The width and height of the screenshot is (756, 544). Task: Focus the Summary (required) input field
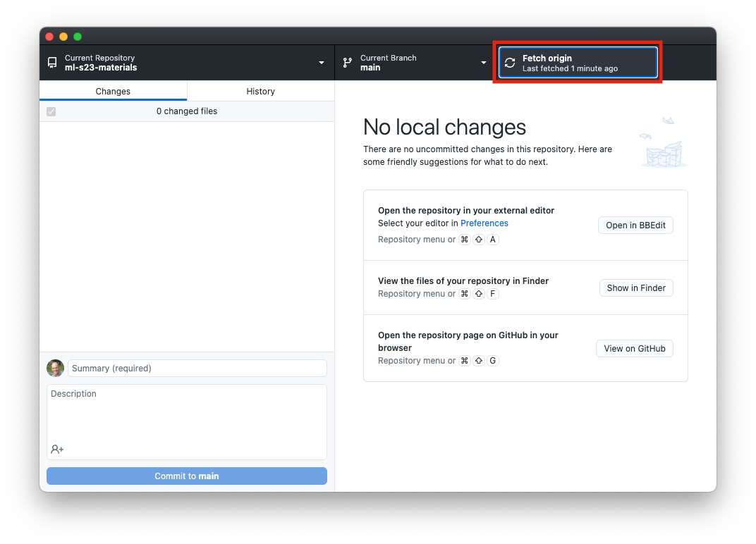(197, 368)
